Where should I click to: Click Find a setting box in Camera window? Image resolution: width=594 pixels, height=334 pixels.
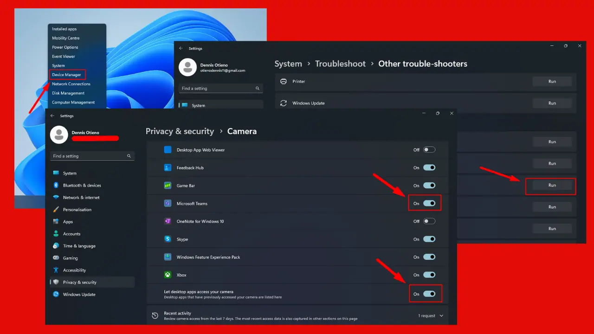coord(92,156)
